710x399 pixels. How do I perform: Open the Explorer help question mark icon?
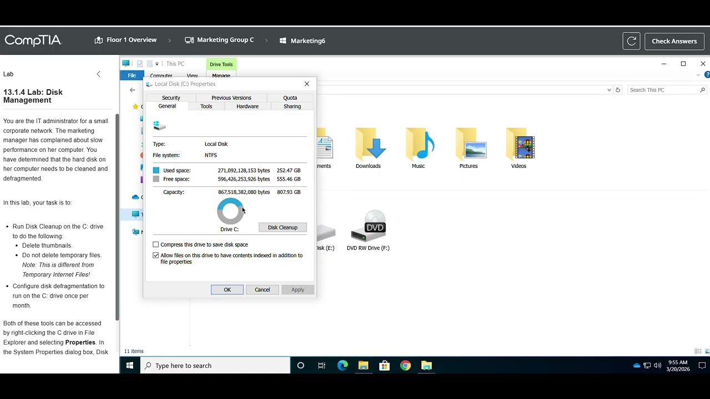(x=707, y=75)
